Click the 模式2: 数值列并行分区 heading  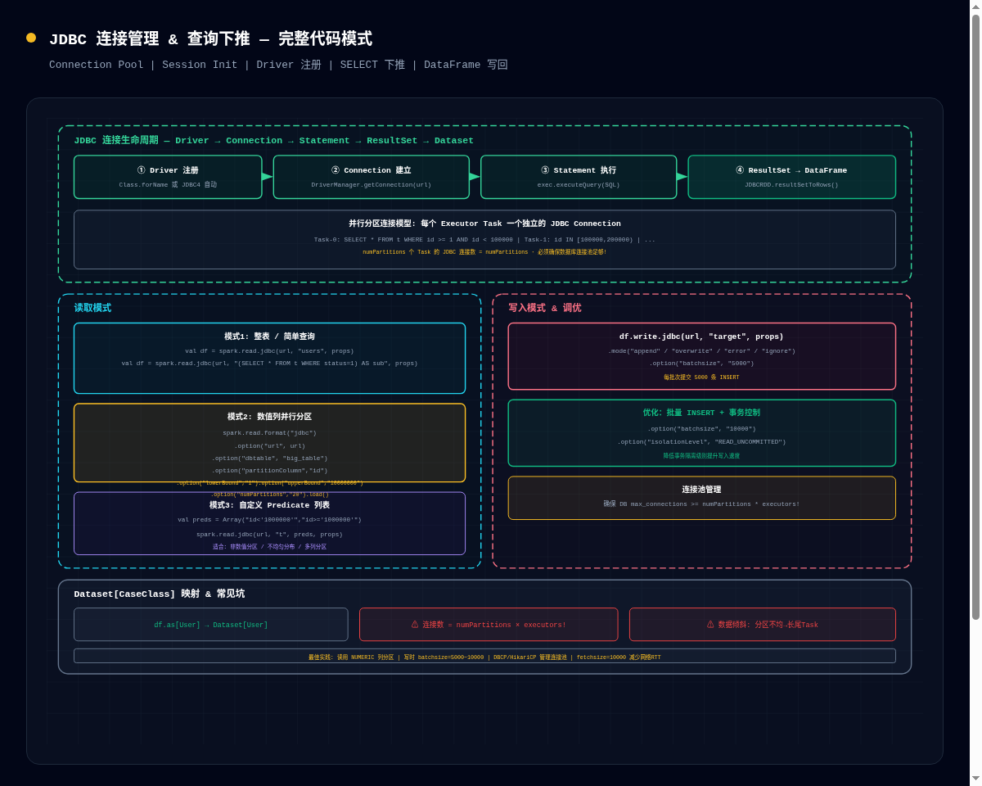269,417
